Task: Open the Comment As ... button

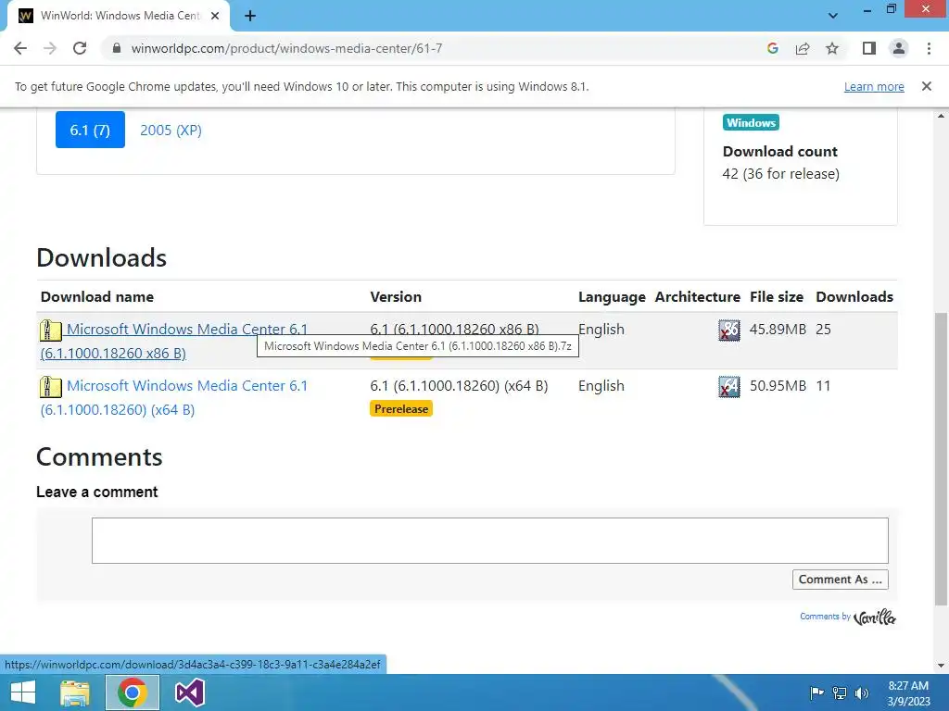Action: (840, 580)
